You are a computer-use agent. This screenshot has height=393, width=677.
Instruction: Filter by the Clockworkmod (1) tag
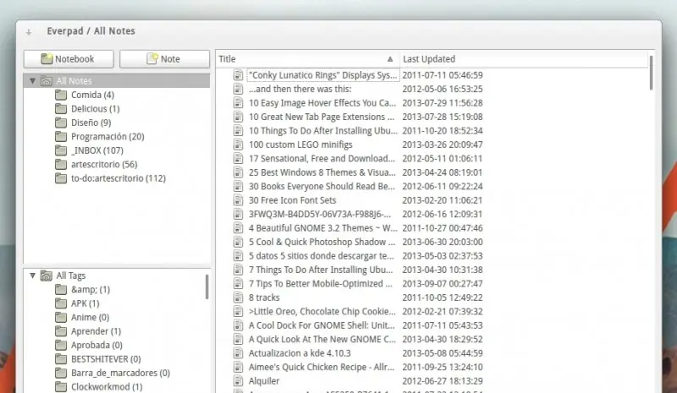(x=107, y=386)
